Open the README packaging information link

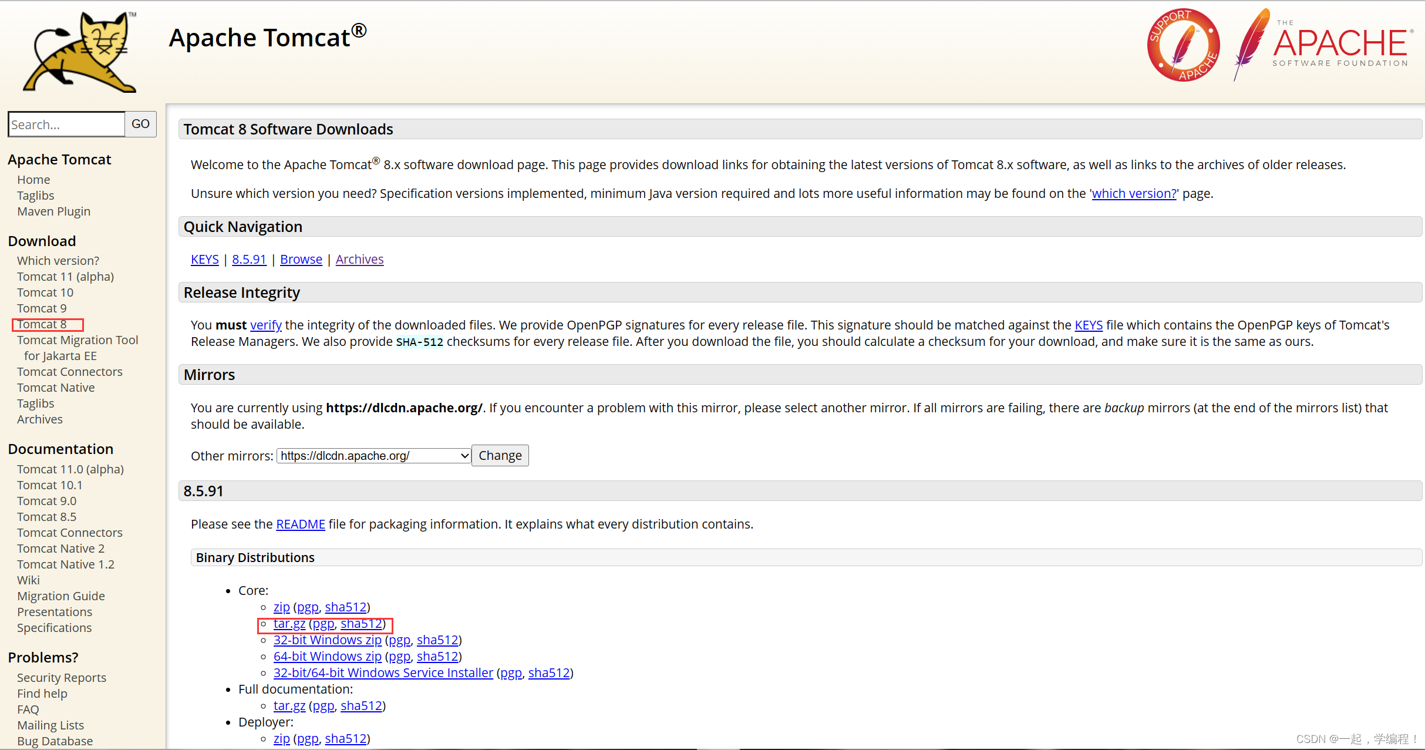pyautogui.click(x=300, y=524)
